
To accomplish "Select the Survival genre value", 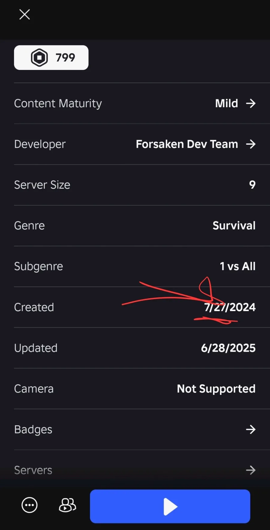I will 234,226.
